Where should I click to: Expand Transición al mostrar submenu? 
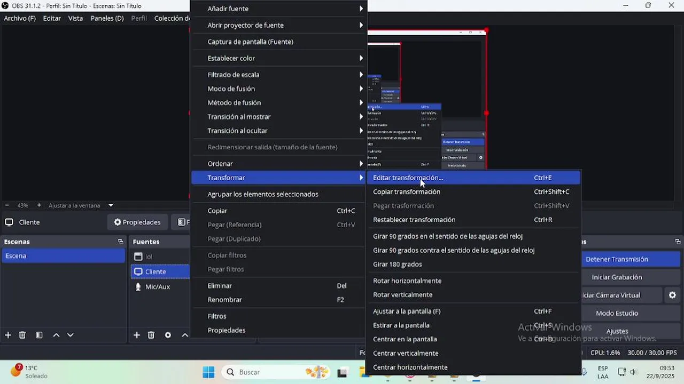click(x=361, y=116)
